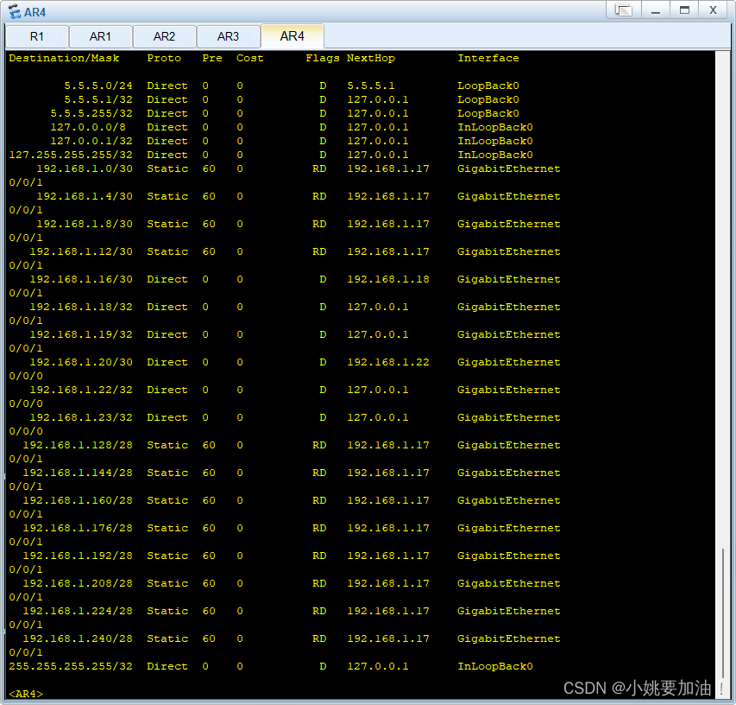Click the Pre column header
The width and height of the screenshot is (736, 705).
click(212, 58)
